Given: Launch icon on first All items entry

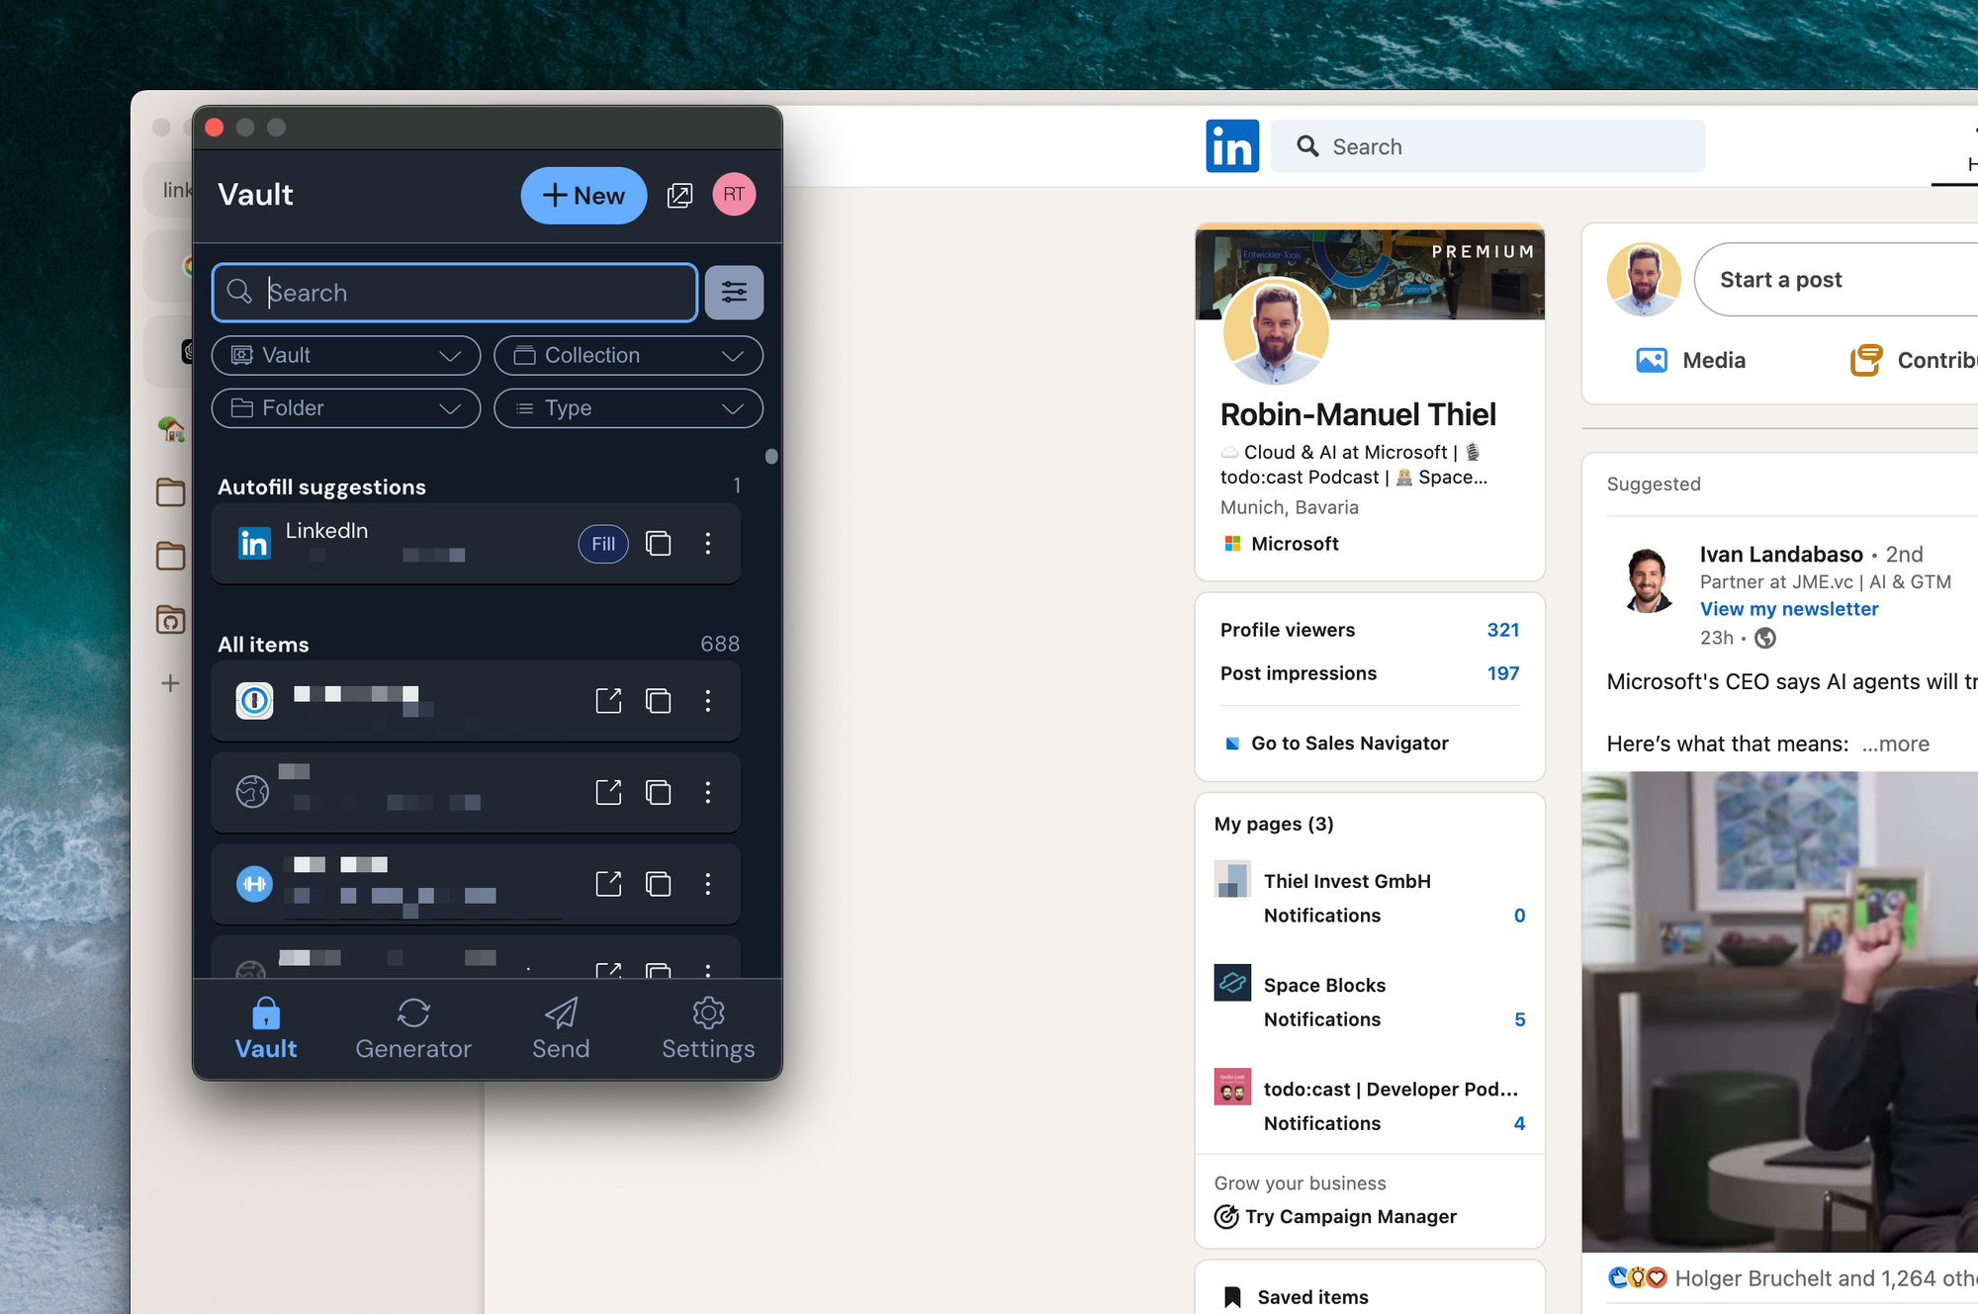Looking at the screenshot, I should [609, 701].
